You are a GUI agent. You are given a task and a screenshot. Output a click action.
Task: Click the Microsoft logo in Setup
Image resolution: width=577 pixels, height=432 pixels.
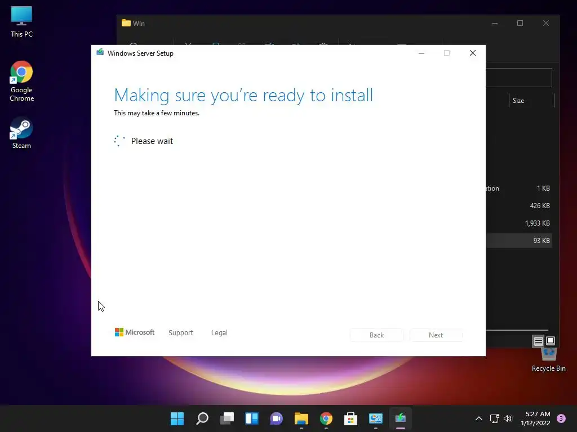tap(135, 332)
